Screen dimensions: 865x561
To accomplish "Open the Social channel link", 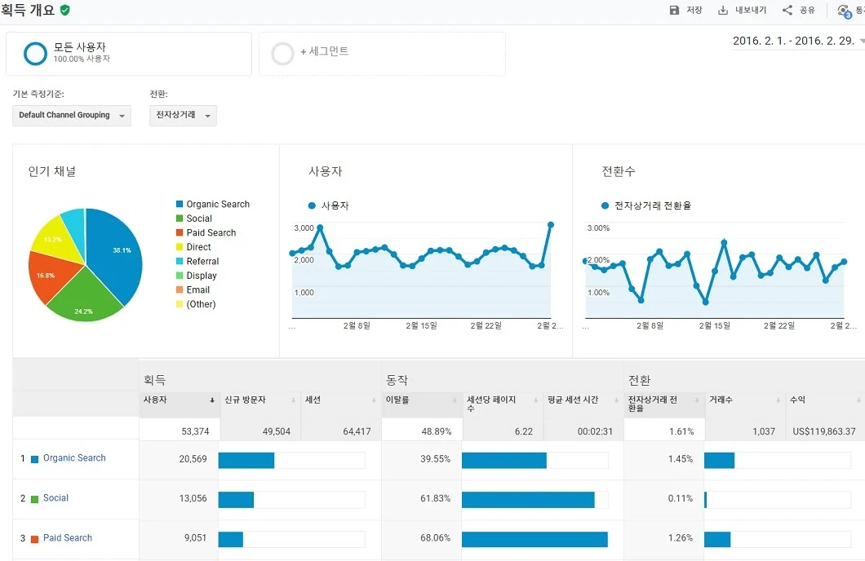I will pyautogui.click(x=55, y=498).
